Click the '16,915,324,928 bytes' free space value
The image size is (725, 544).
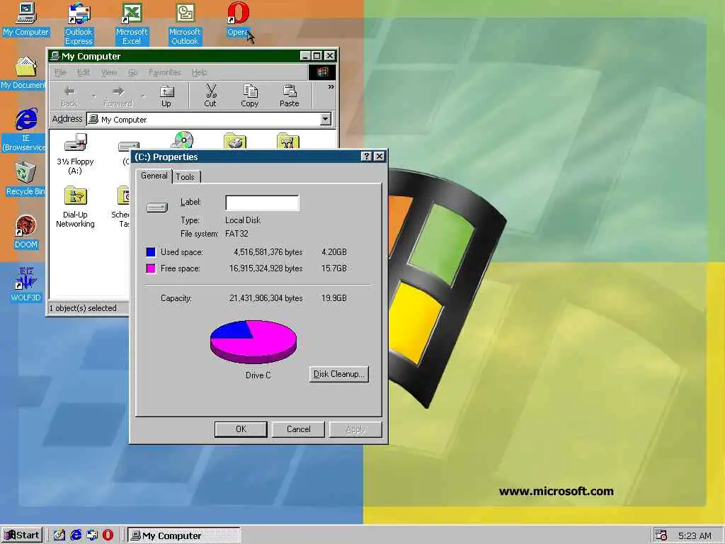(266, 268)
